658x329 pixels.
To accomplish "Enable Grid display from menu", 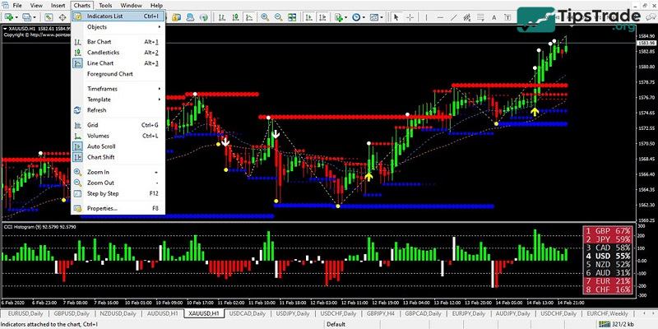I will pyautogui.click(x=93, y=125).
